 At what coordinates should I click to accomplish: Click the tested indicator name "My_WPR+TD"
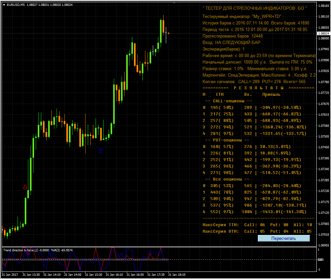click(266, 17)
